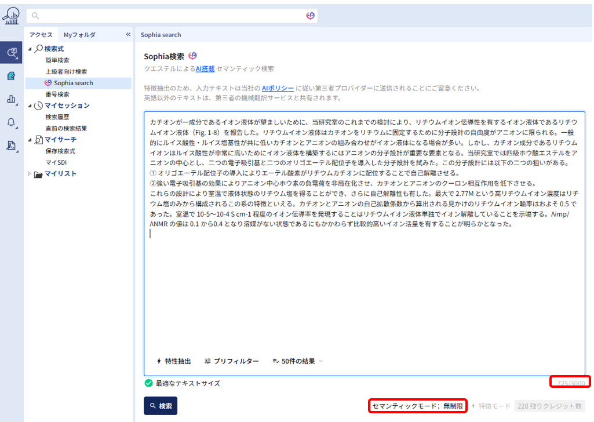594x422 pixels.
Task: Collapse the 検索式 tree node
Action: click(x=30, y=49)
